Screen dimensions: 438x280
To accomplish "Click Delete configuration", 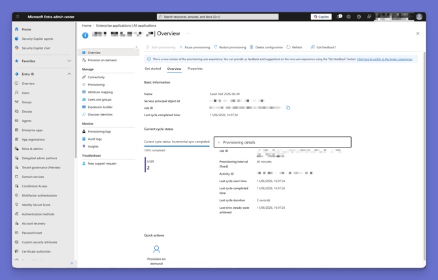I will pos(266,48).
